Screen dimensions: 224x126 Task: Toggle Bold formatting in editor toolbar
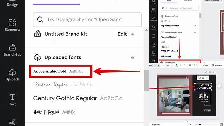pyautogui.click(x=181, y=65)
